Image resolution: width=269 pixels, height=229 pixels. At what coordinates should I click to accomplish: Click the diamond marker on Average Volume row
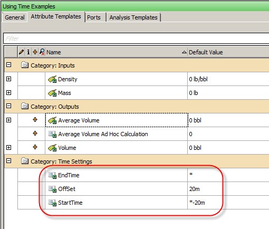pyautogui.click(x=35, y=120)
